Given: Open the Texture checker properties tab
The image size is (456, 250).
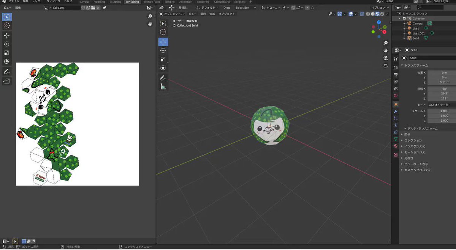Looking at the screenshot, I should 396,155.
